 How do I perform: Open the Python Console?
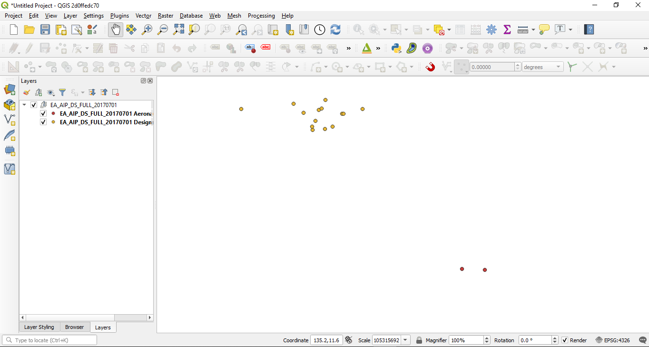pos(396,48)
